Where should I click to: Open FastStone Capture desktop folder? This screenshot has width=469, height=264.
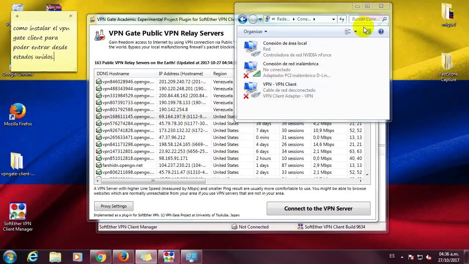[x=448, y=67]
